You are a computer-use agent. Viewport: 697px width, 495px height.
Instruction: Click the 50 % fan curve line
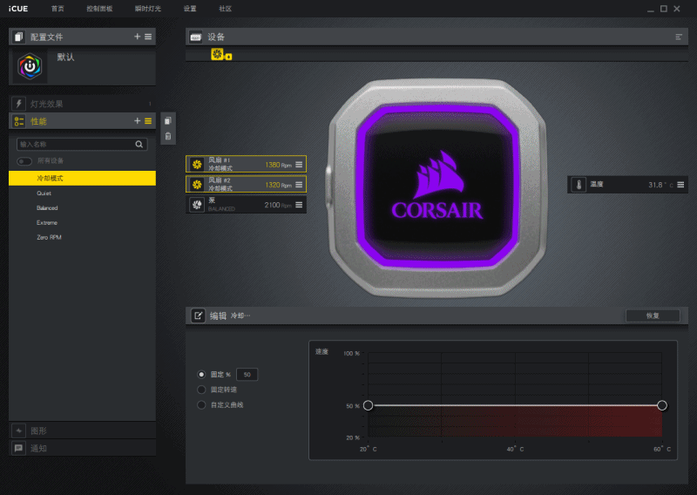[x=515, y=405]
